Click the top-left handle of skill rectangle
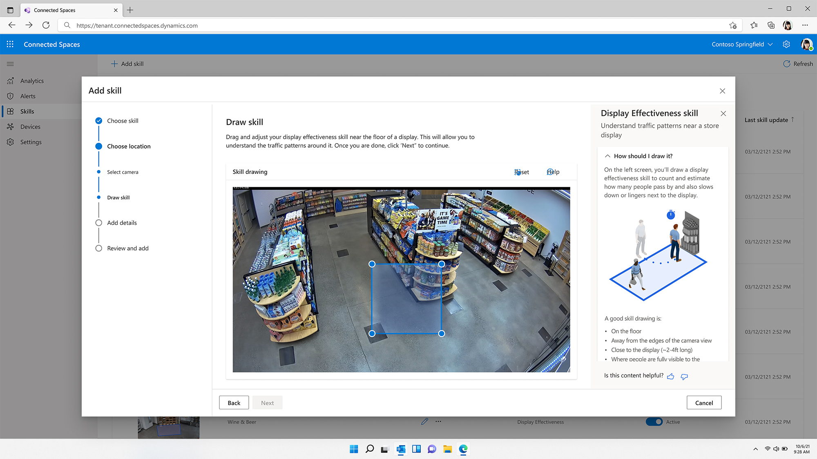The height and width of the screenshot is (459, 817). [372, 264]
